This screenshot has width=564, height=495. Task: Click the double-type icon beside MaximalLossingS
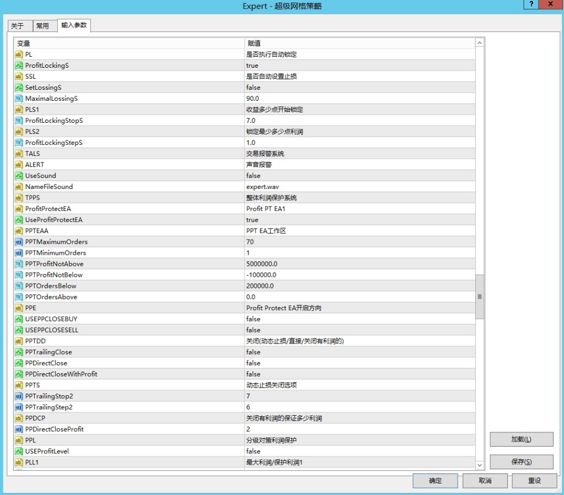tap(19, 99)
